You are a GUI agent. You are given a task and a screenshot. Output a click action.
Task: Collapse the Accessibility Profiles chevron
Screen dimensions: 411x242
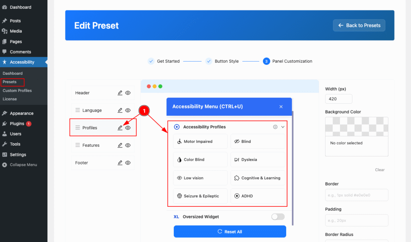click(283, 127)
